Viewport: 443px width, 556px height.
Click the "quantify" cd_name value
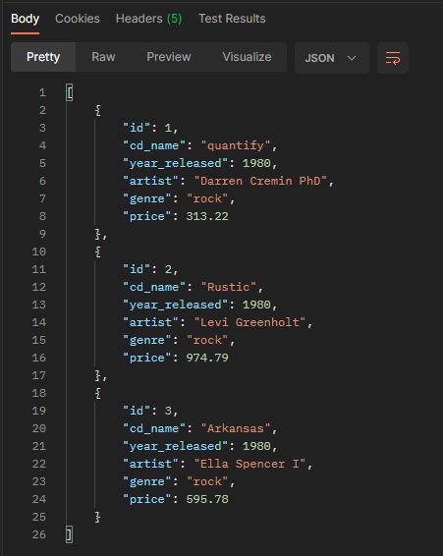[236, 145]
